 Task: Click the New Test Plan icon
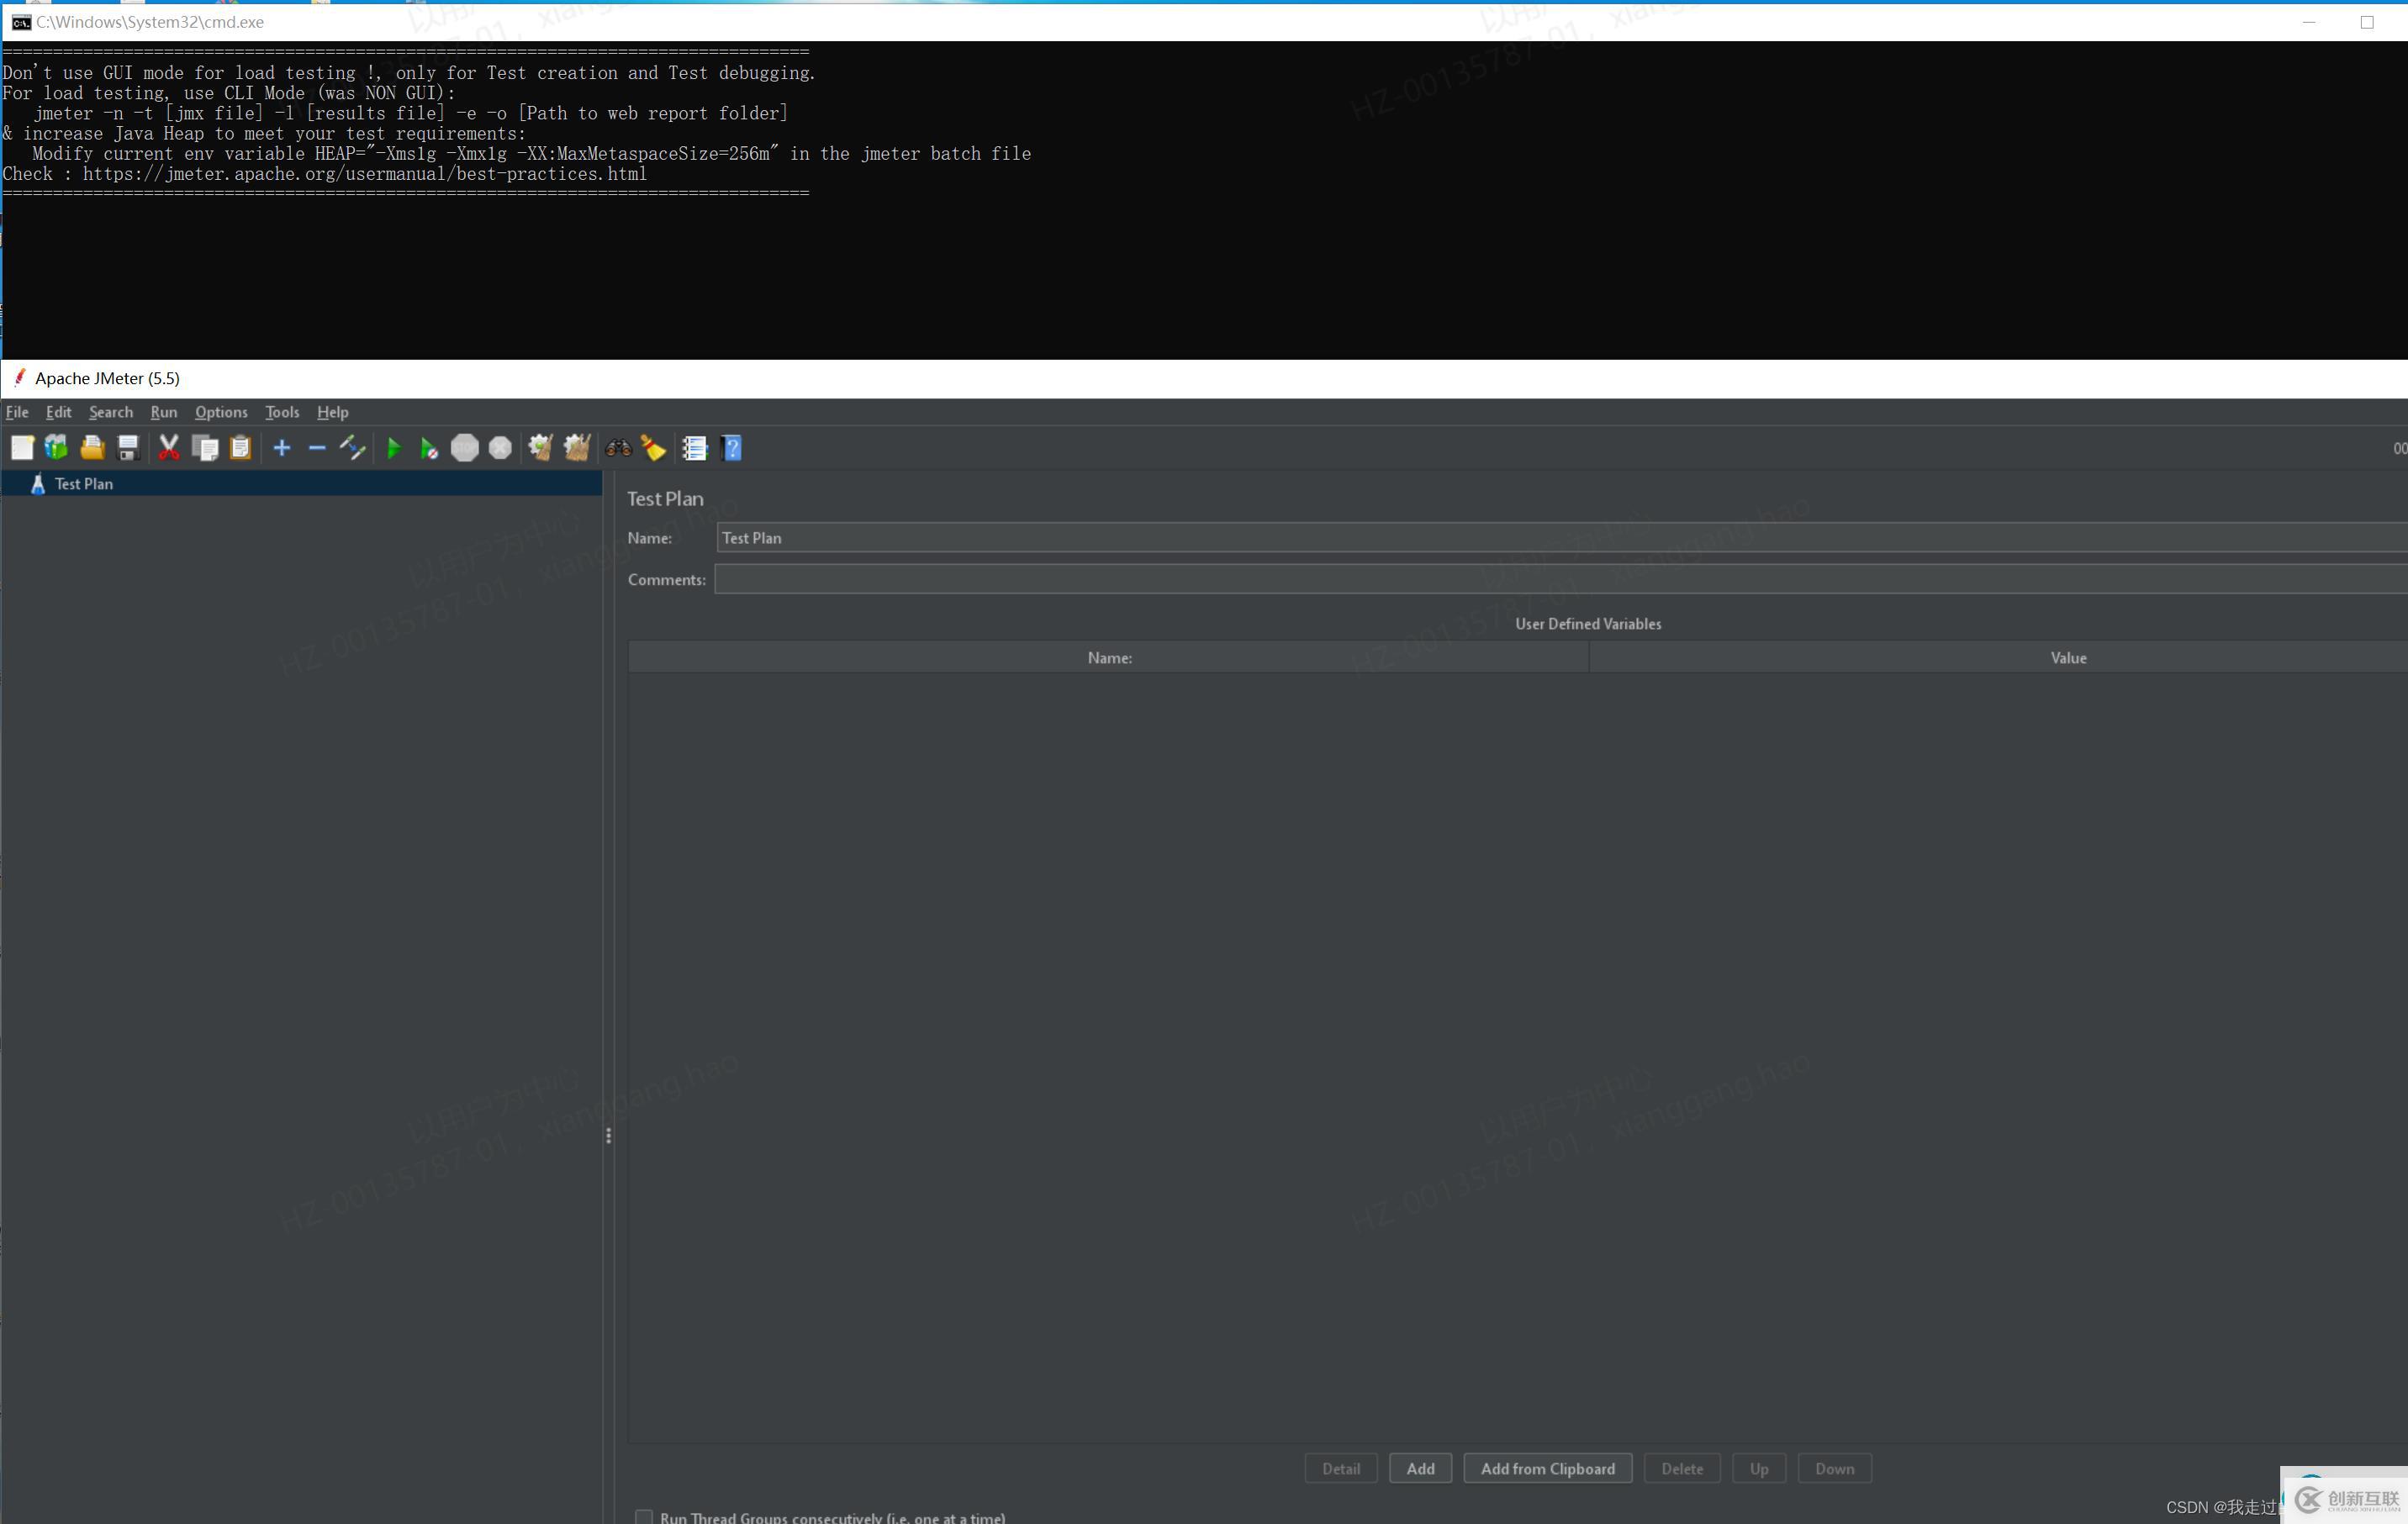pyautogui.click(x=21, y=447)
